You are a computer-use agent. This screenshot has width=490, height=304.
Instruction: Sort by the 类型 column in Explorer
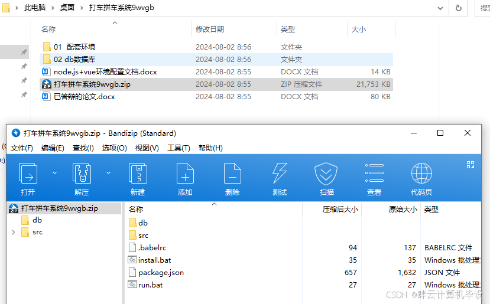(287, 30)
